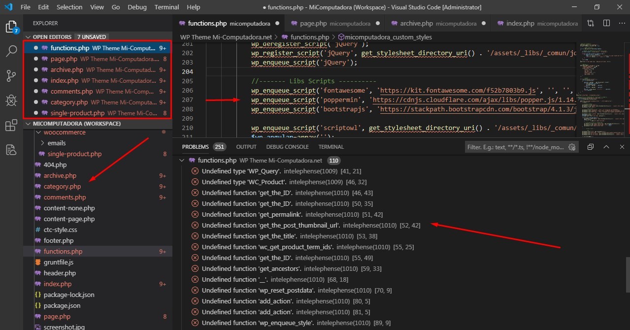Image resolution: width=630 pixels, height=330 pixels.
Task: Click unsaved dot on functions.php tab
Action: click(x=277, y=23)
